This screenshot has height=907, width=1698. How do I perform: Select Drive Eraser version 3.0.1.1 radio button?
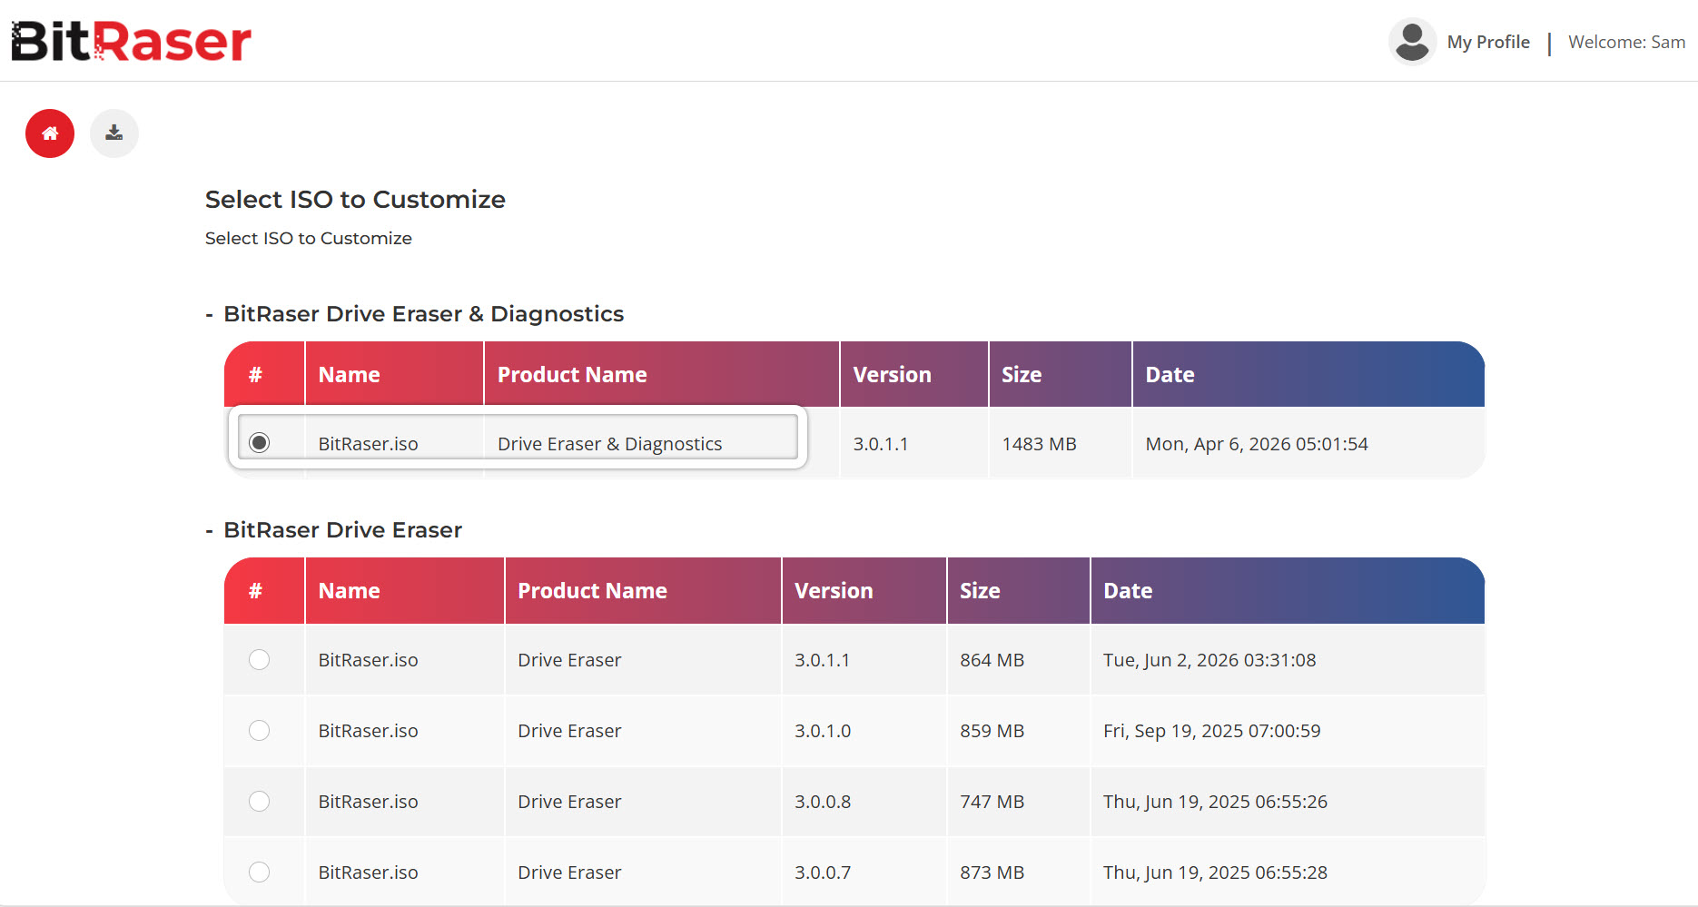[260, 659]
